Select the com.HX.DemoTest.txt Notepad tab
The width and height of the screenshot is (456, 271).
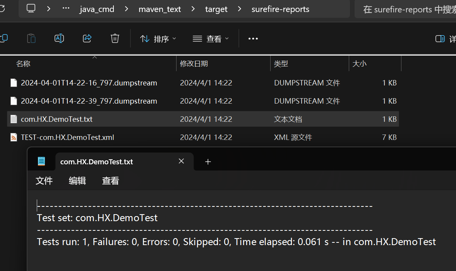pos(96,162)
